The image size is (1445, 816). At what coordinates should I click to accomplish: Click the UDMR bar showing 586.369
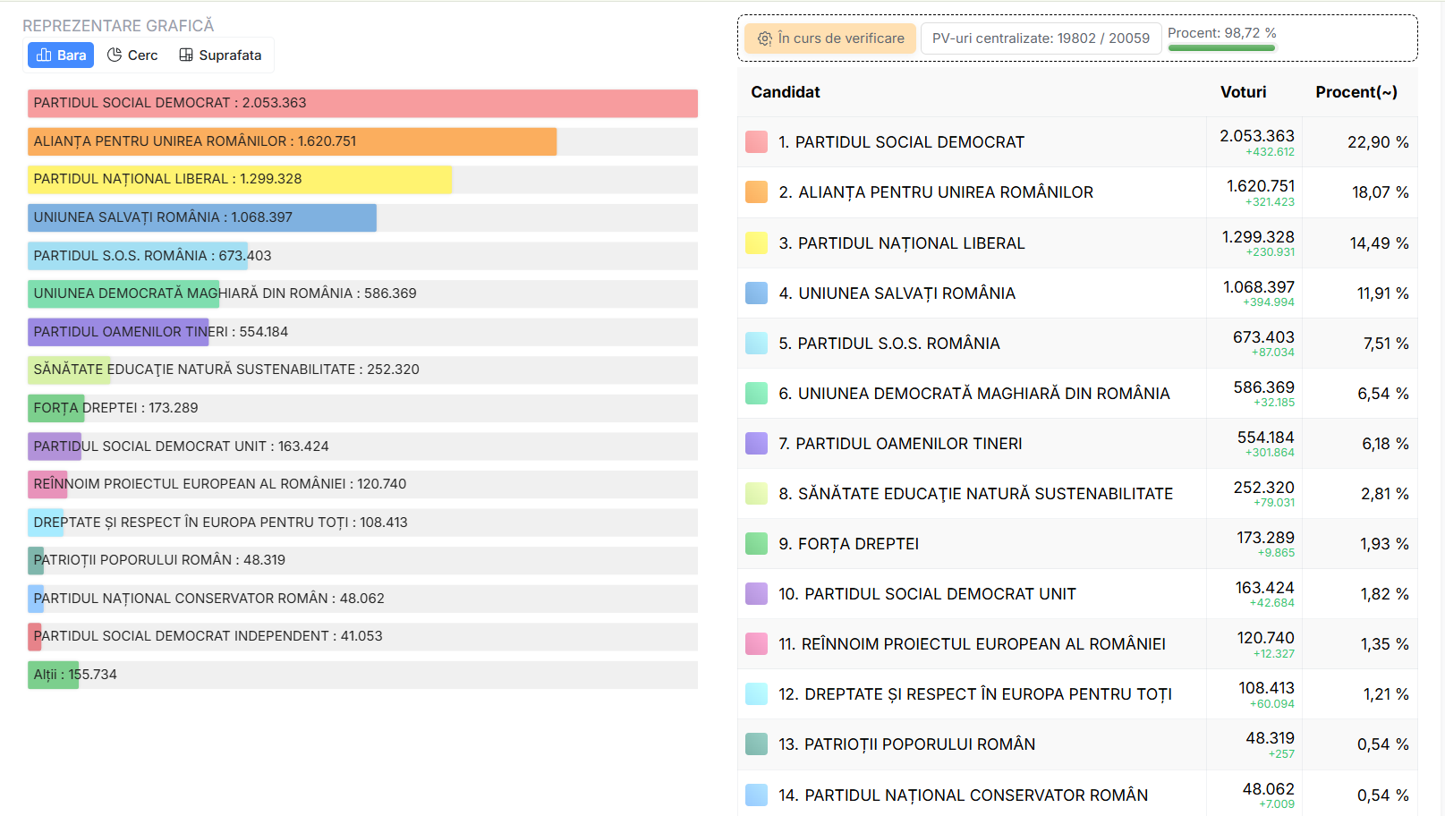[x=123, y=293]
